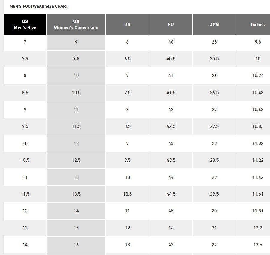The width and height of the screenshot is (270, 255).
Task: Click the Men's Footwear Size Chart title
Action: [x=39, y=6]
